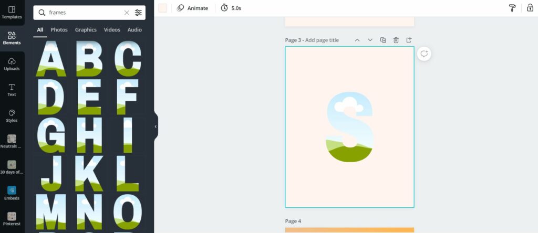538x233 pixels.
Task: Switch to the Graphics tab
Action: (86, 30)
